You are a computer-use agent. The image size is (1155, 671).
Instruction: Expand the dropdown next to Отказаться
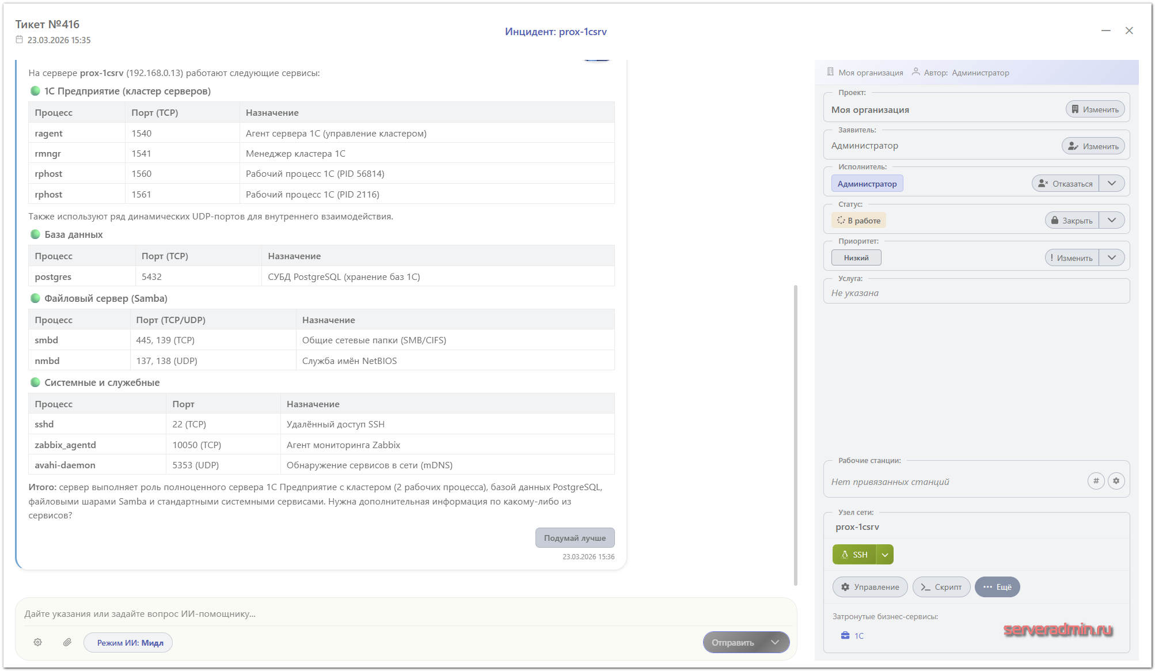[x=1112, y=184]
